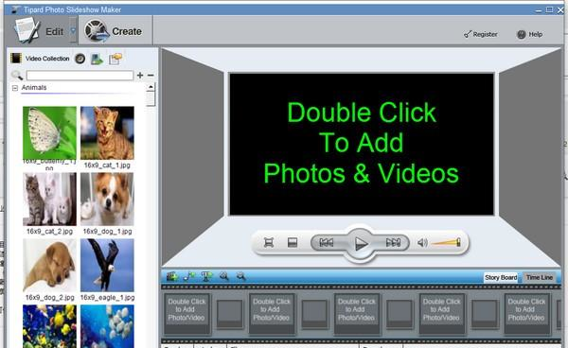The image size is (568, 348).
Task: Select the 16x9_dog_1.jpg thumbnail
Action: coord(107,199)
